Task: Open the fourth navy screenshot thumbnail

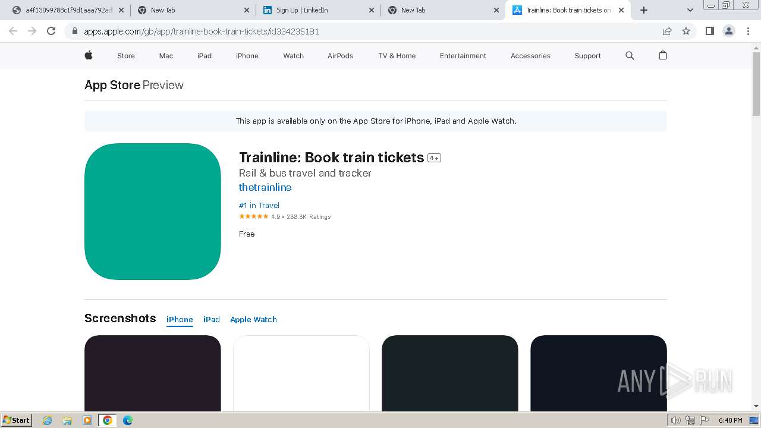Action: pyautogui.click(x=599, y=373)
